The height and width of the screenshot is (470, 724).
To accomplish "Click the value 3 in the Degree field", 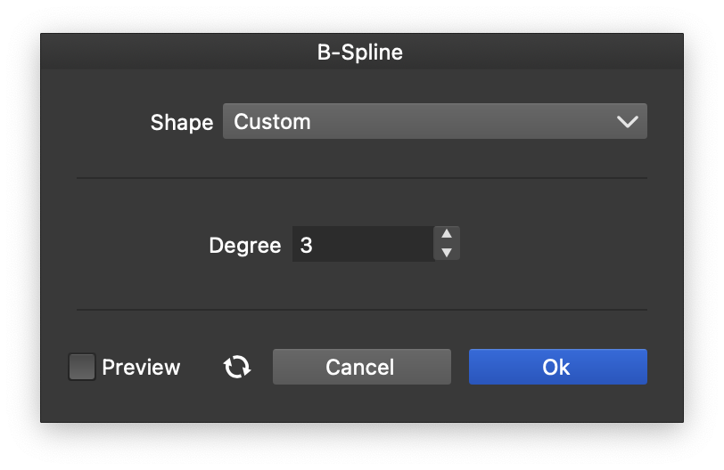I will pyautogui.click(x=307, y=245).
